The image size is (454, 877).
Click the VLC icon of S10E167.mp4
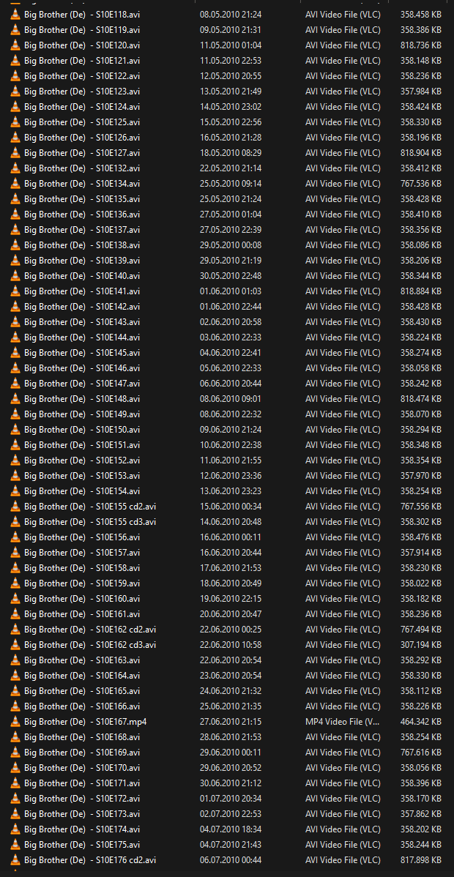(15, 722)
